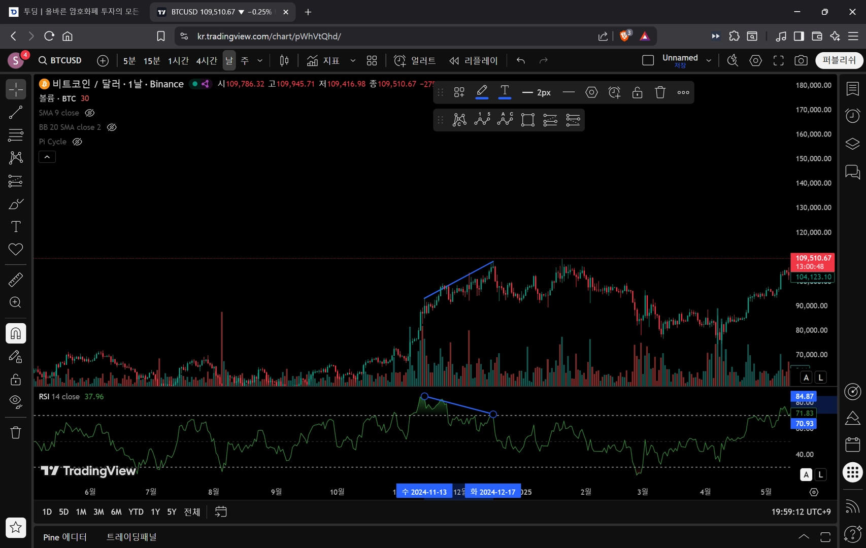Select the brush drawing tool
The height and width of the screenshot is (548, 866).
[16, 204]
